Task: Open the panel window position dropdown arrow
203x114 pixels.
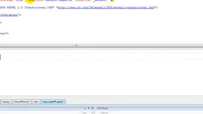Action: coord(85,108)
